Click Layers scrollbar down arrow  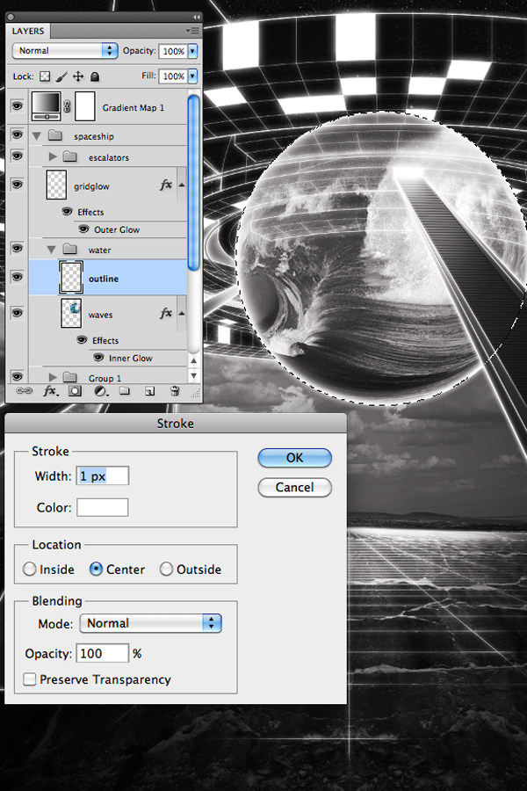[193, 375]
